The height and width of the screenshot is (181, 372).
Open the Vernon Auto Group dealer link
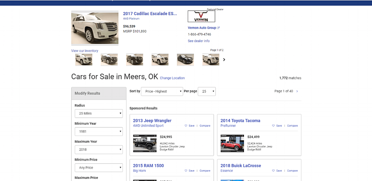click(202, 28)
